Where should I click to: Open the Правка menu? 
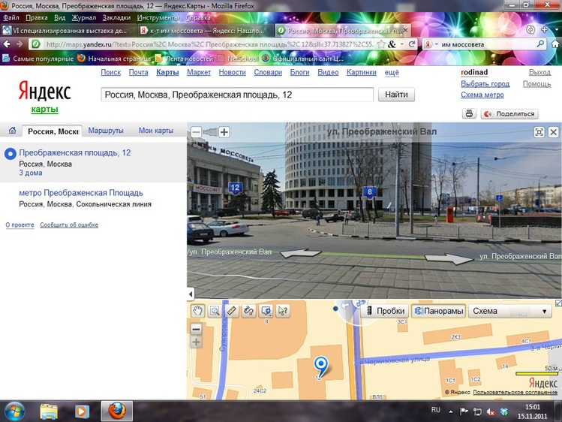coord(37,17)
